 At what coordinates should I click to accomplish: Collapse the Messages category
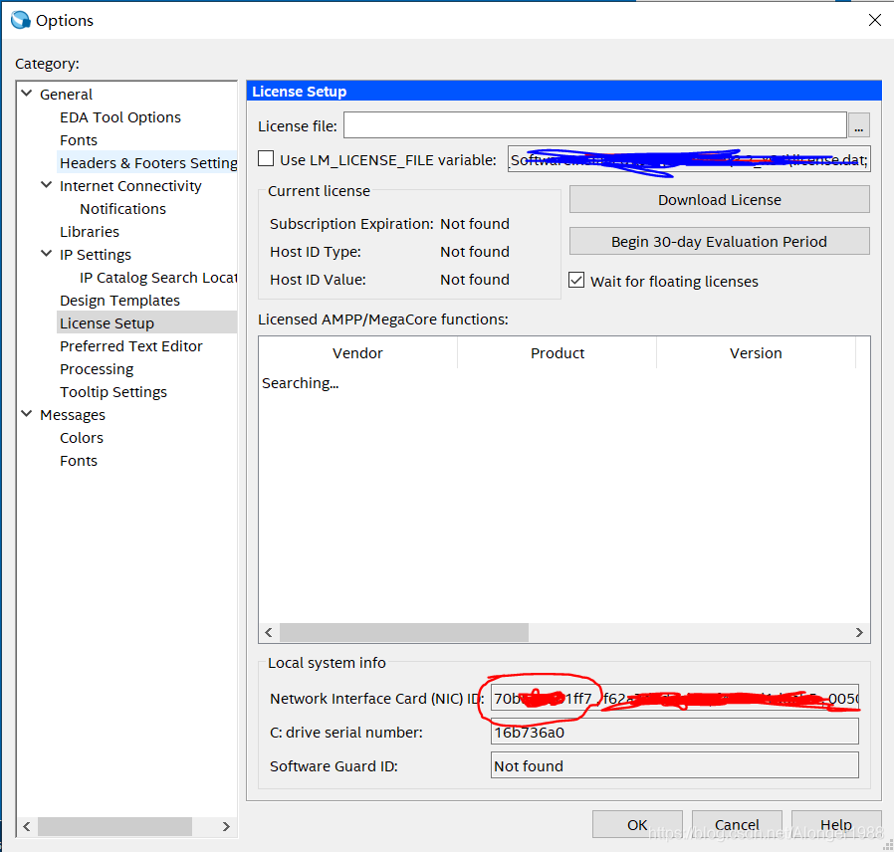26,414
